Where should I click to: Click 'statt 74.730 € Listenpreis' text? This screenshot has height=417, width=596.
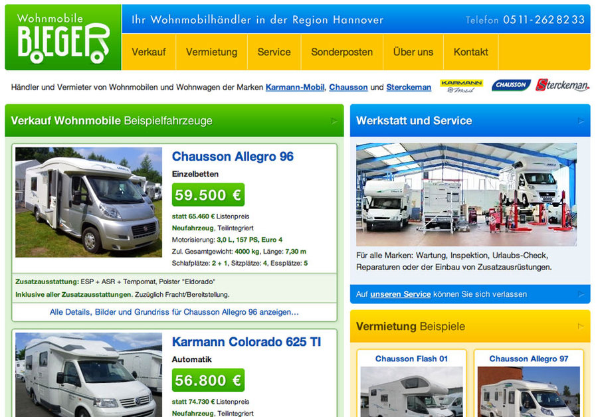[211, 402]
